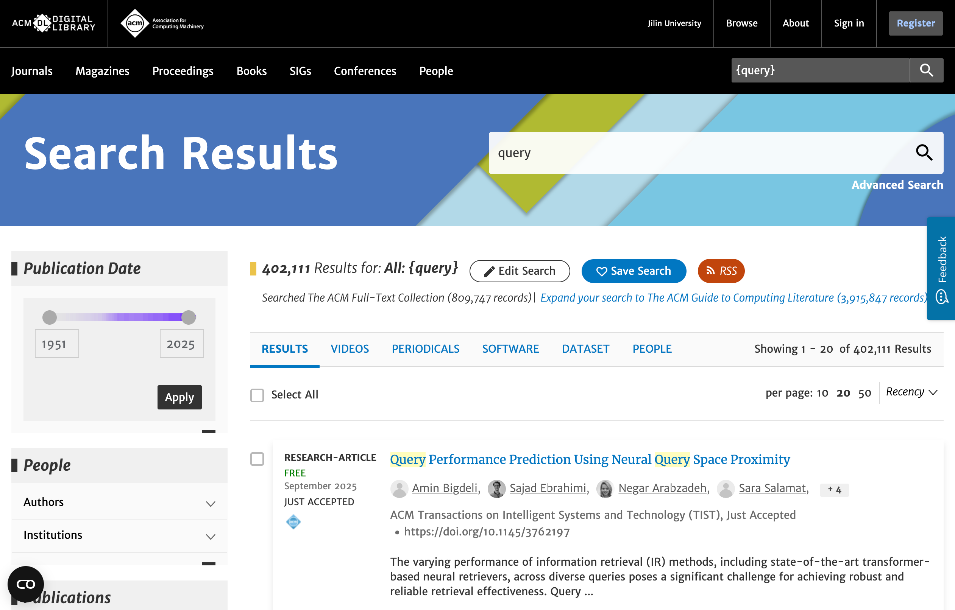955x610 pixels.
Task: Open Negar Arabzadeh's author avatar
Action: pyautogui.click(x=605, y=489)
